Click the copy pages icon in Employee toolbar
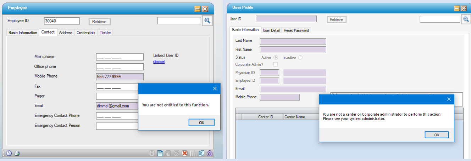 tap(201, 153)
